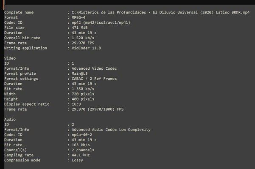Click the CABAC / 2 Ref Frames setting

pos(92,78)
